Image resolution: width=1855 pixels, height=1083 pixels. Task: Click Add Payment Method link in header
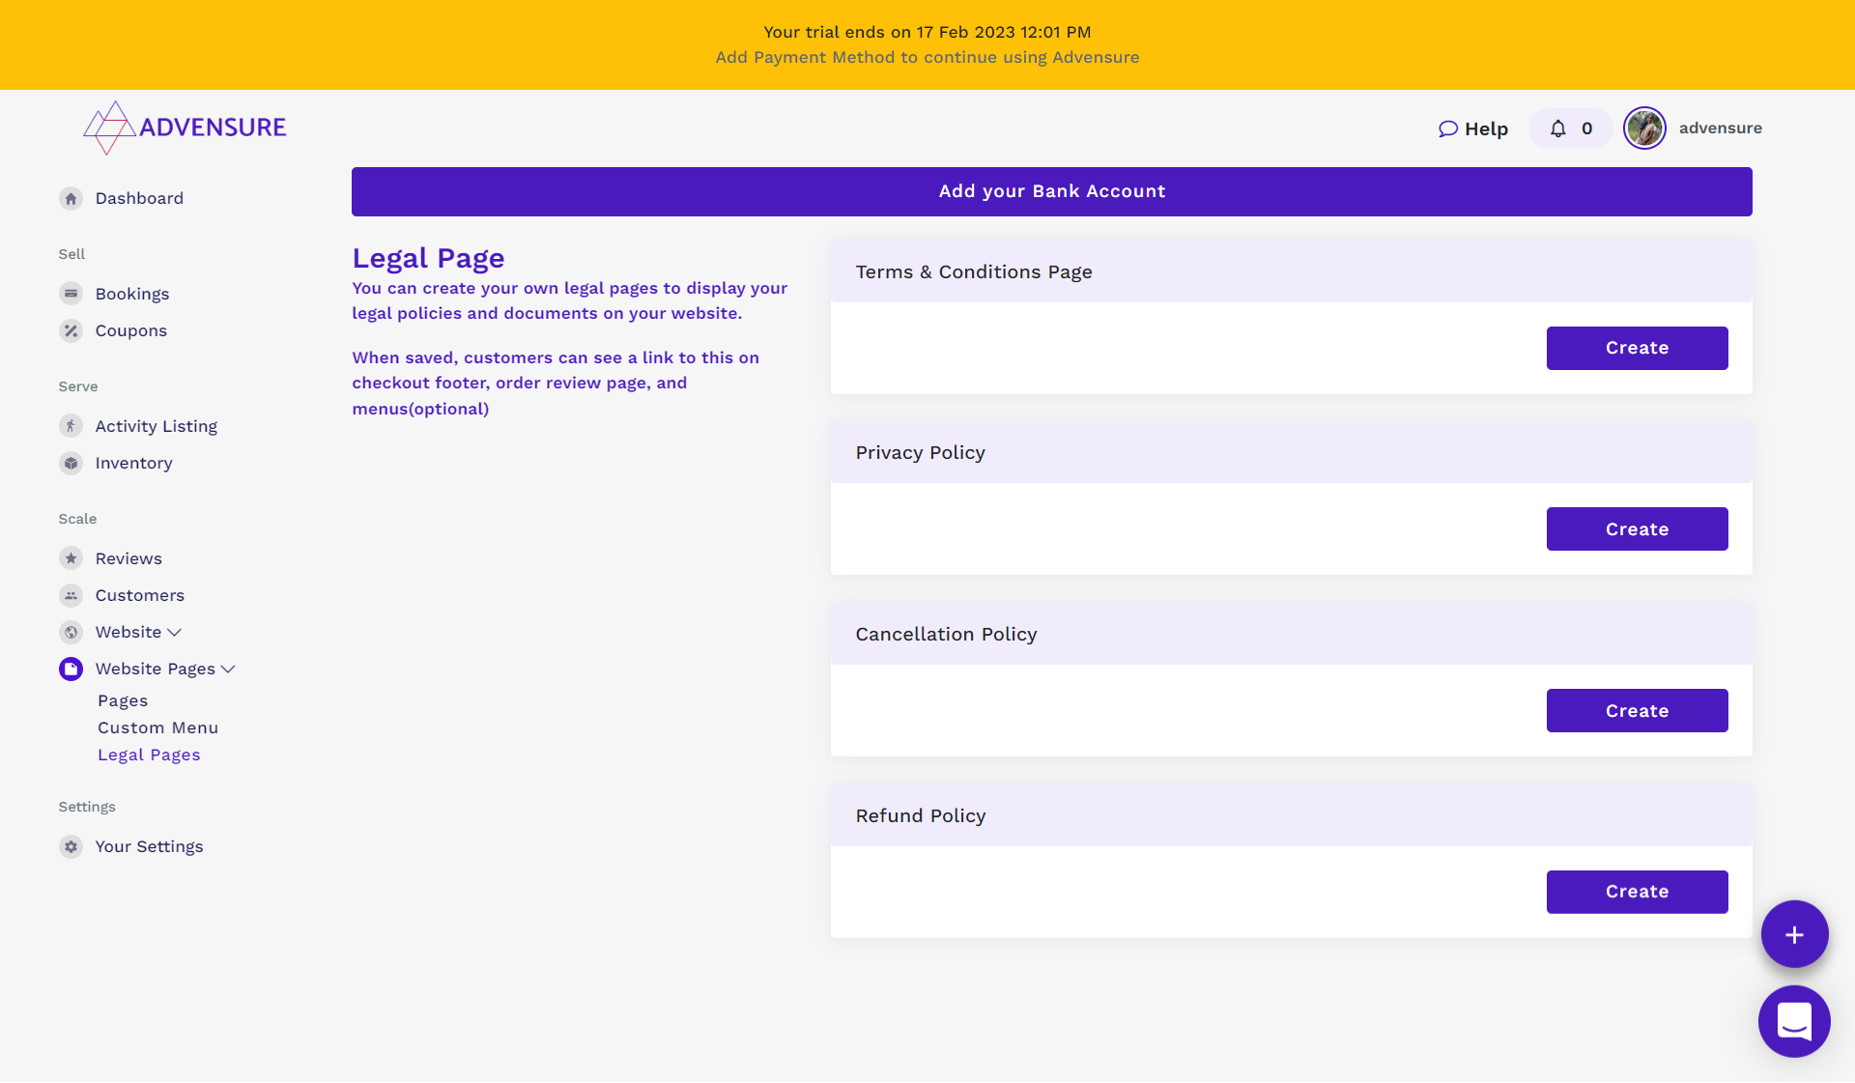927,57
